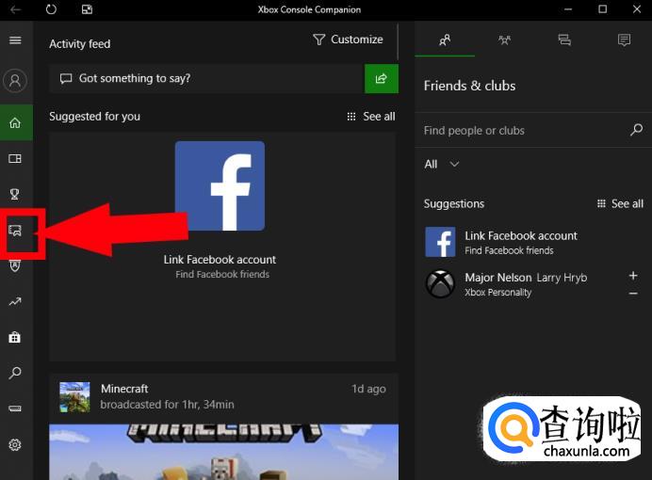Screen dimensions: 652x480
Task: Customize the activity feed
Action: coord(348,40)
